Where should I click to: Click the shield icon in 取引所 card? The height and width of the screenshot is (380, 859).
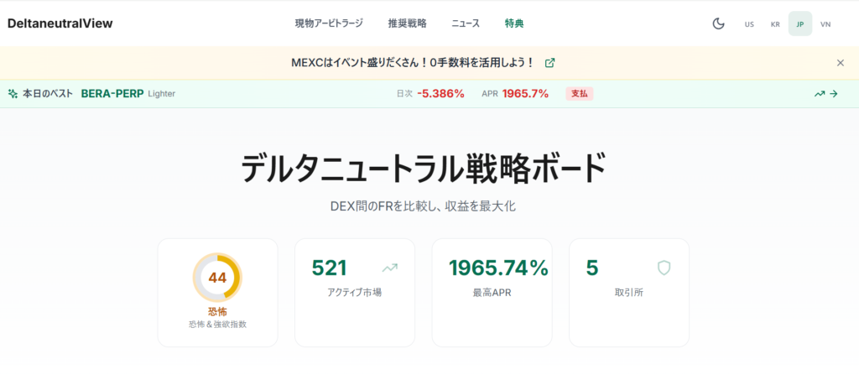click(664, 268)
